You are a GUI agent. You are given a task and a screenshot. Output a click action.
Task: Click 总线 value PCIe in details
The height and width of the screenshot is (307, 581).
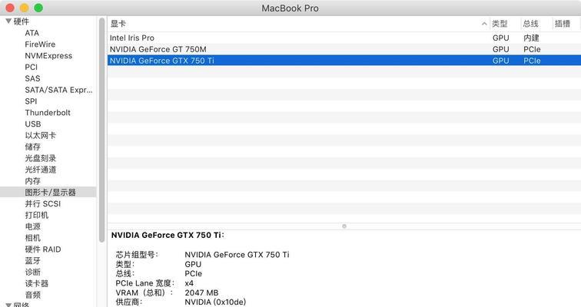pos(194,274)
